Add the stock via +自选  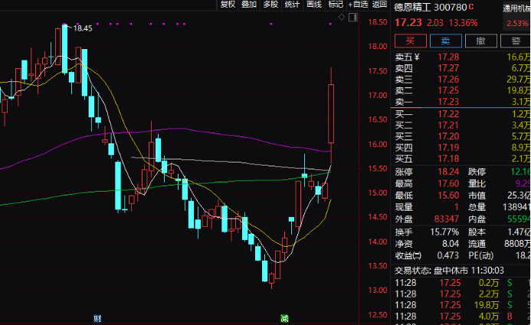pos(358,5)
